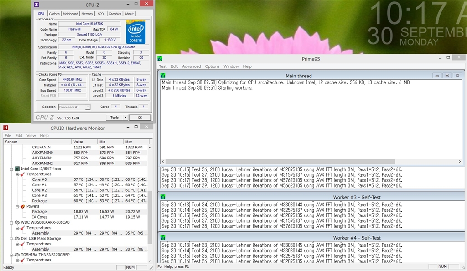Click the Value column header
Viewport: 467px width, 271px height.
(x=84, y=142)
